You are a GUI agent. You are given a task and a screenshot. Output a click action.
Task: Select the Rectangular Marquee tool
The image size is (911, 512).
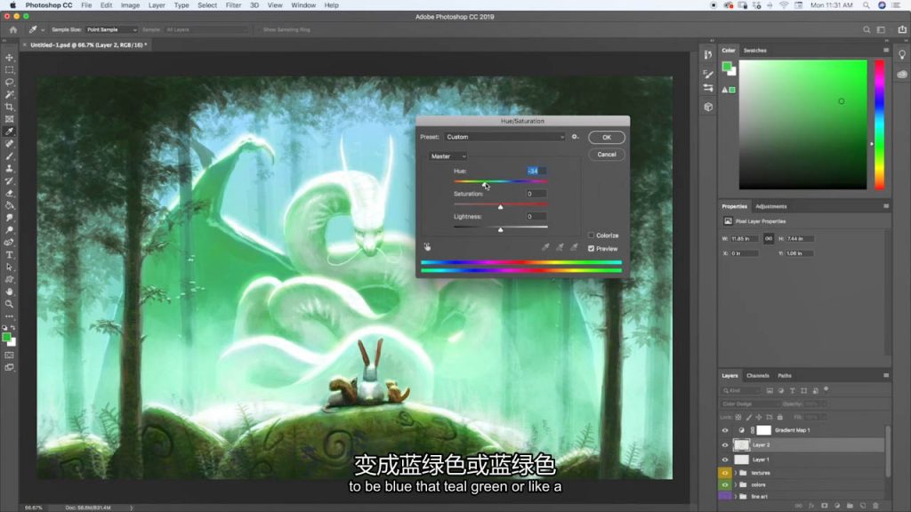click(9, 69)
